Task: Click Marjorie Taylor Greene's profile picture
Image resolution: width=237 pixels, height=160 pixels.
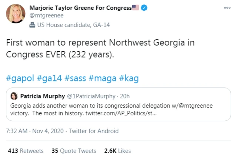Action: click(x=15, y=15)
